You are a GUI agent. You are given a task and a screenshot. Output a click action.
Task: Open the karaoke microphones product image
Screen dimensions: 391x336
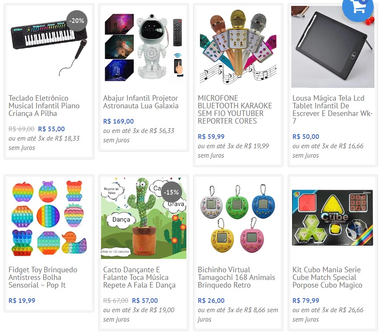pyautogui.click(x=238, y=47)
